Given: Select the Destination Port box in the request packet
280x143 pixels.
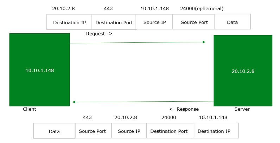Looking at the screenshot, I should click(x=114, y=22).
